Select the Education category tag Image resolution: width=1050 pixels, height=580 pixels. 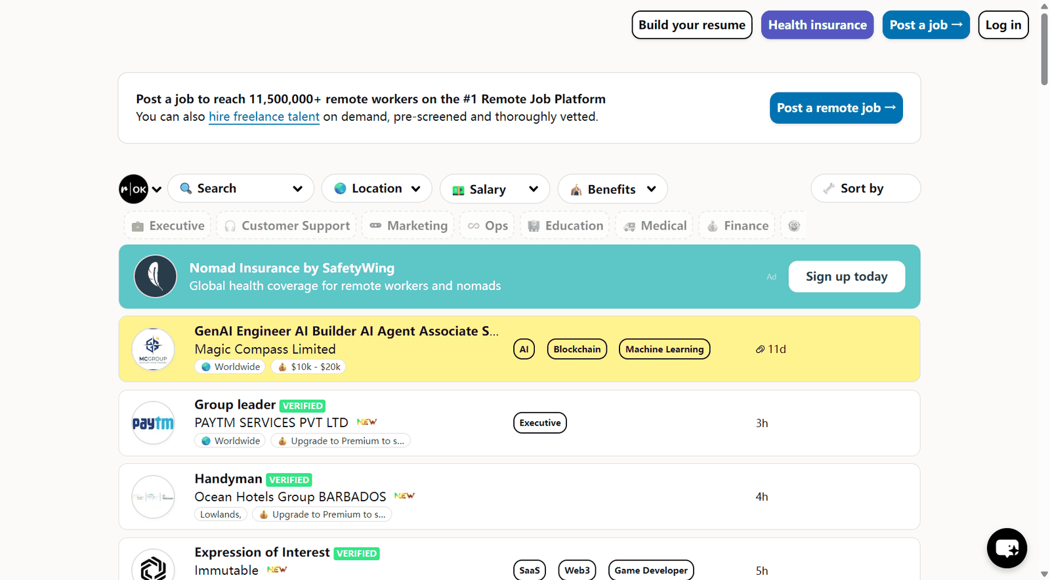[565, 226]
